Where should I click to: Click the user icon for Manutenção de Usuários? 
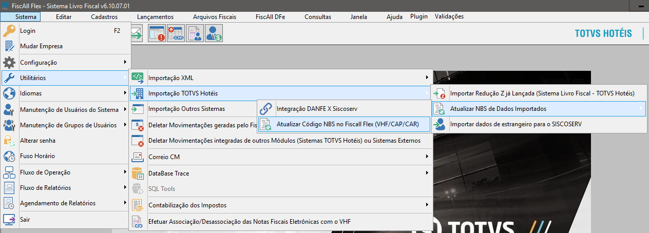pyautogui.click(x=9, y=110)
